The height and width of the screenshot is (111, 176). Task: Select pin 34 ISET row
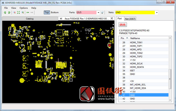[x=143, y=71]
